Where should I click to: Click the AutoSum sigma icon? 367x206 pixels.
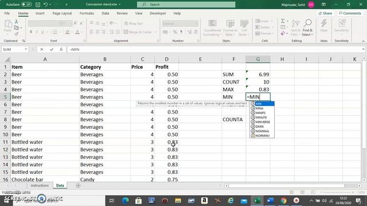[283, 21]
